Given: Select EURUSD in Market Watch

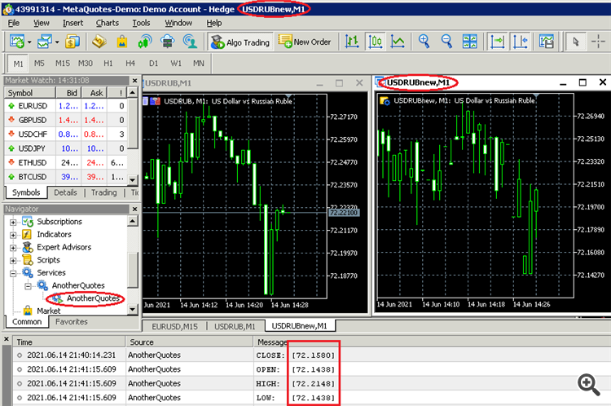Looking at the screenshot, I should click(x=66, y=106).
